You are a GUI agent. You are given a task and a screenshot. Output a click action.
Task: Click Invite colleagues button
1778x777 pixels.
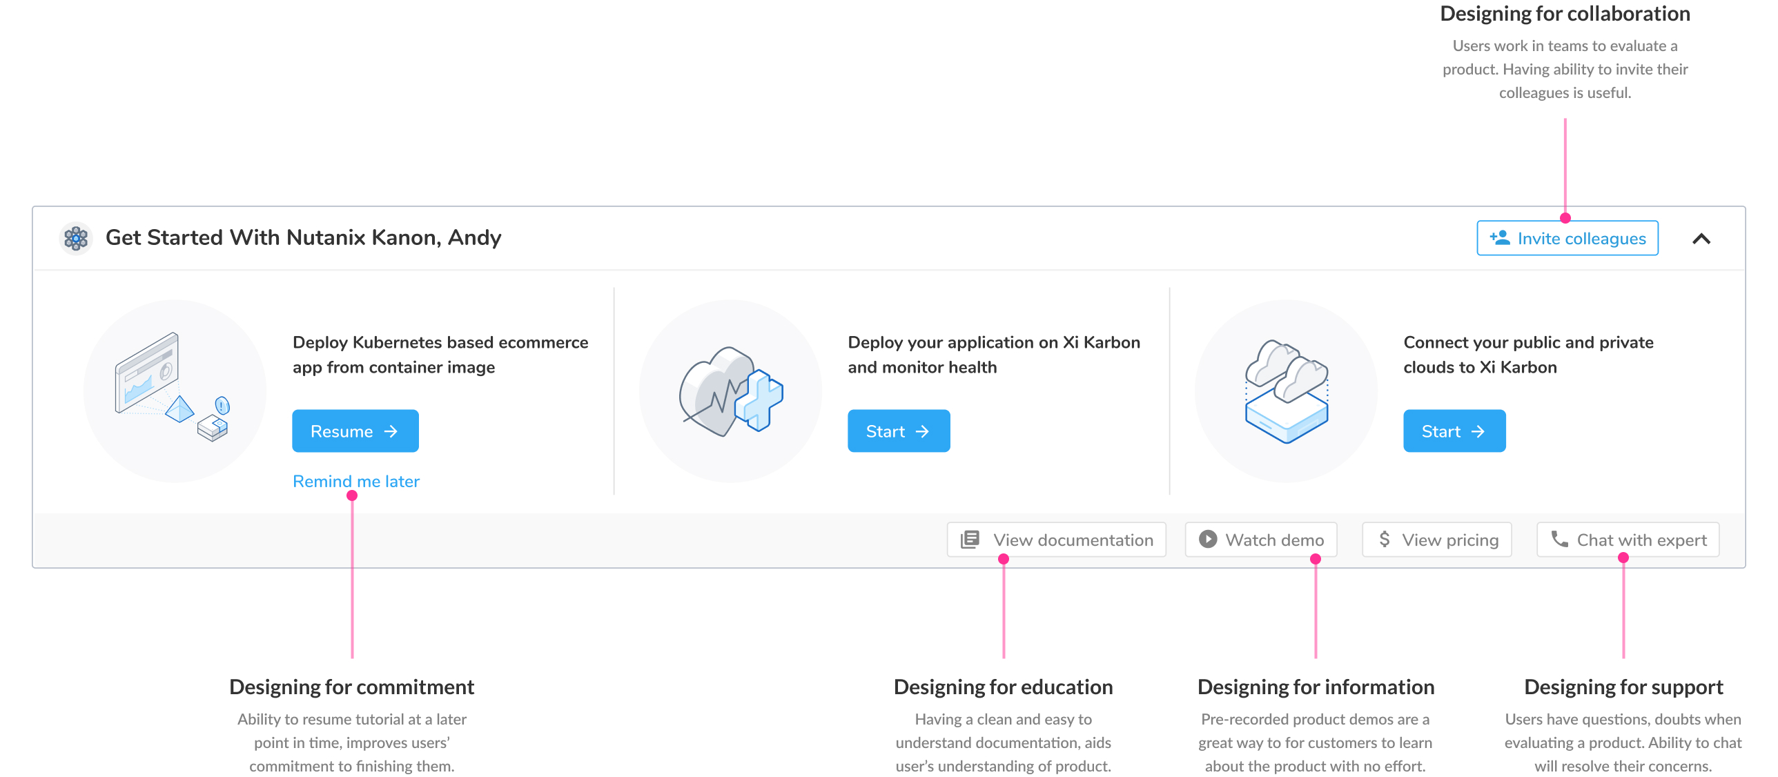(1567, 238)
